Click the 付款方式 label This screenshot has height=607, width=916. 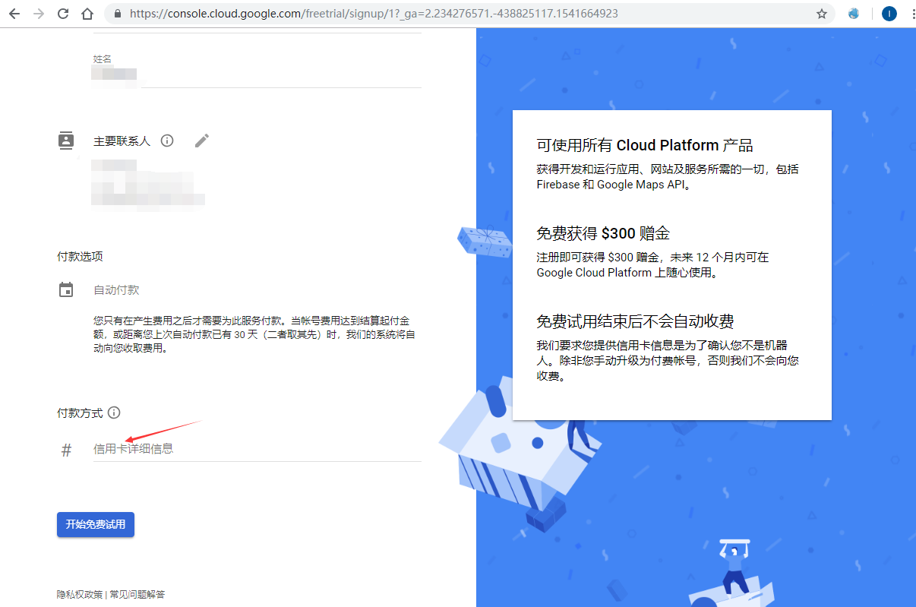pyautogui.click(x=80, y=413)
